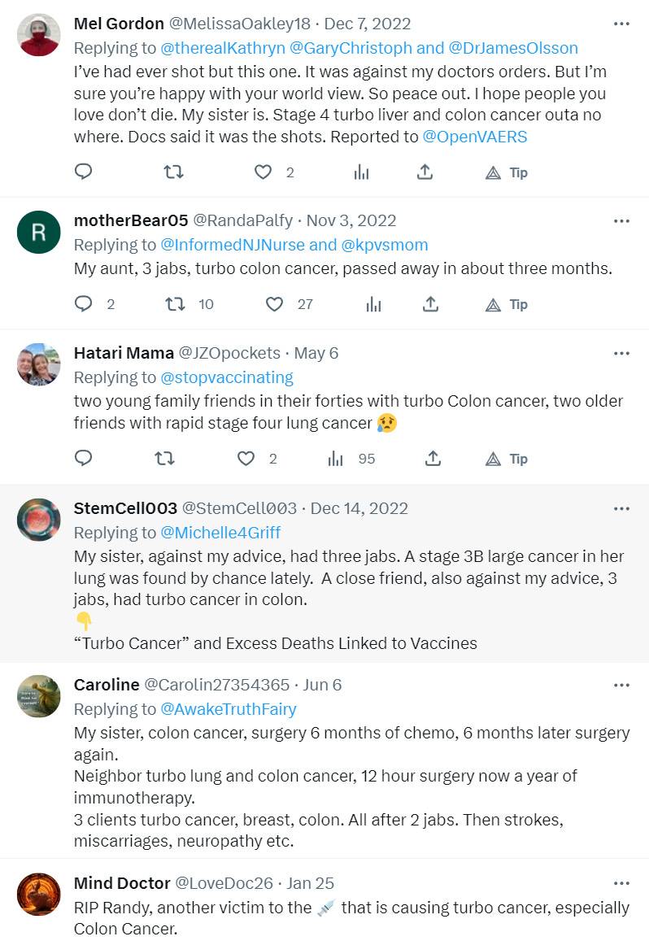This screenshot has height=945, width=649.
Task: Open the reply composer on Hatari Mama's tweet
Action: click(x=83, y=458)
